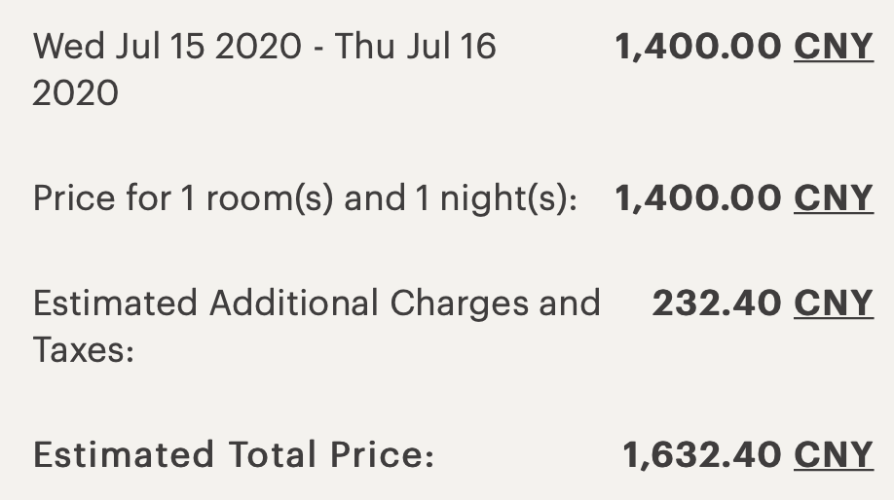This screenshot has height=500, width=894.
Task: Click the check-out date Thu Jul 16
Action: tap(416, 47)
